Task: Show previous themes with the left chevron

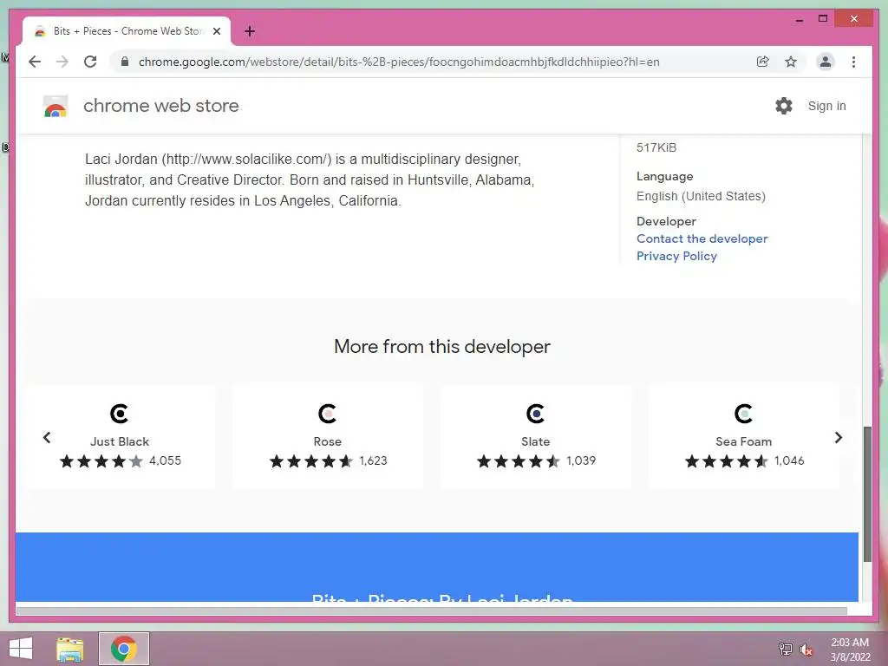Action: tap(47, 438)
